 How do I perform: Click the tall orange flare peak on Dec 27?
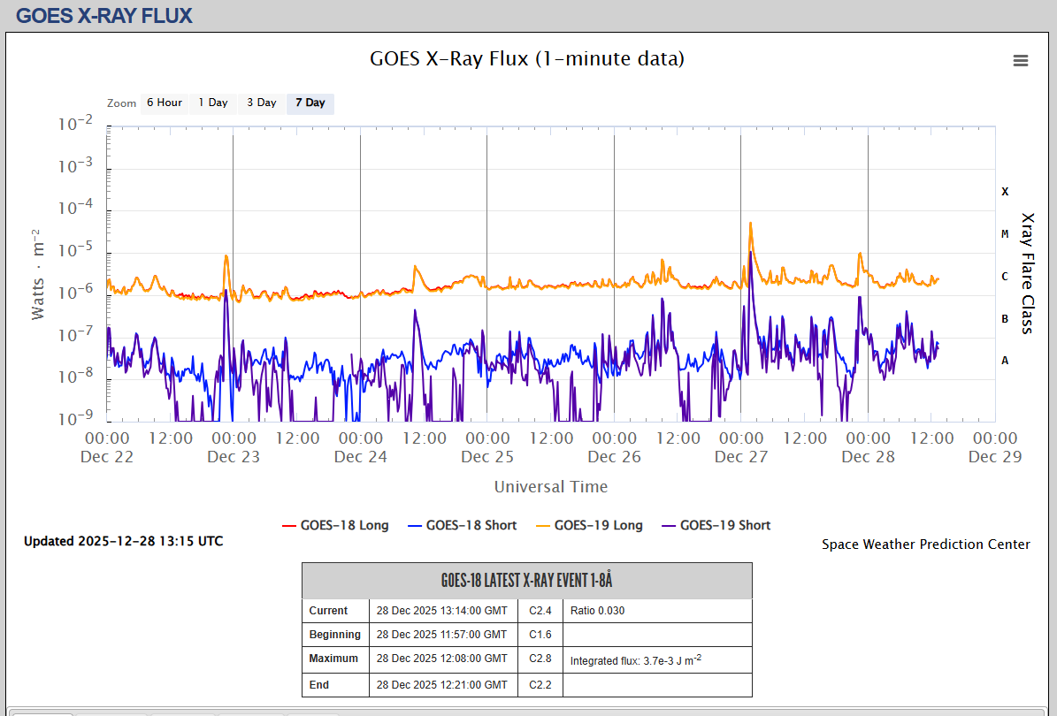coord(751,226)
